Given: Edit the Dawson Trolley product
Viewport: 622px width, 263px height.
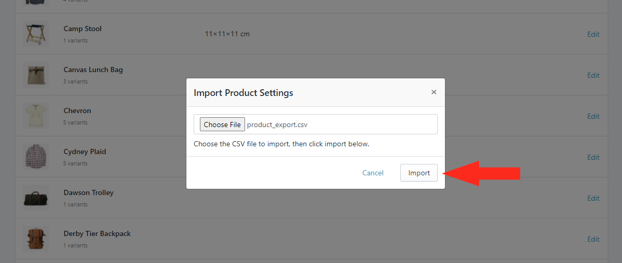Looking at the screenshot, I should 593,199.
